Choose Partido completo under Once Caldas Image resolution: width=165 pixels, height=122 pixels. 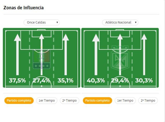point(19,101)
